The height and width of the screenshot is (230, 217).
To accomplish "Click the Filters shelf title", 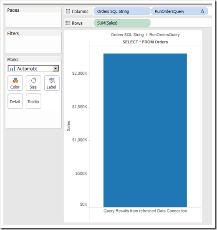I will click(x=13, y=33).
